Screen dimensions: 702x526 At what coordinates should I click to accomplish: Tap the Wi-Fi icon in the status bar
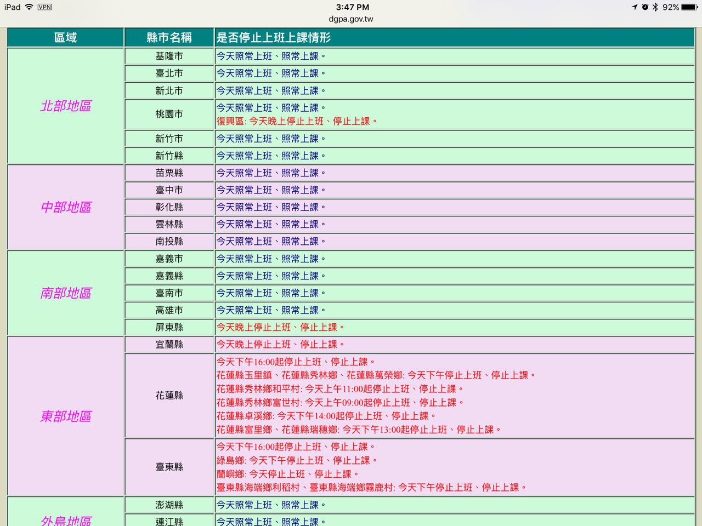[x=29, y=7]
